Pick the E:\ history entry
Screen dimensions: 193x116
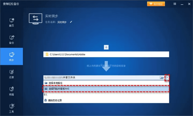point(106,95)
